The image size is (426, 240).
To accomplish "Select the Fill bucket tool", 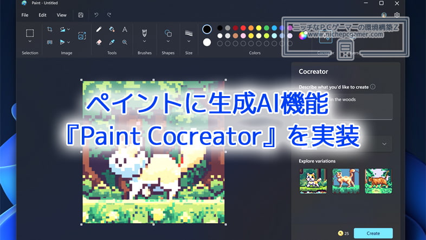I will coord(112,29).
